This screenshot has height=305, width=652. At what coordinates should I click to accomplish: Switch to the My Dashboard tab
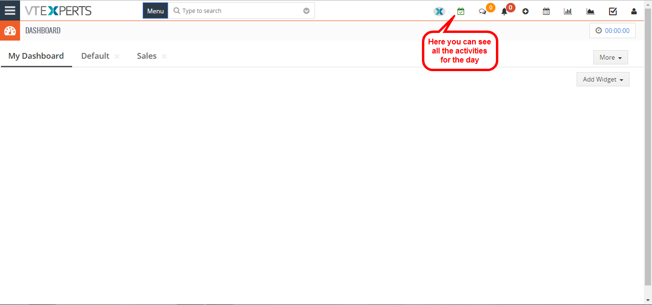[36, 56]
